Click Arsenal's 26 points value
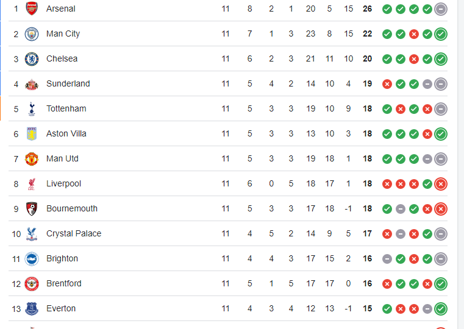Image resolution: width=464 pixels, height=329 pixels. (367, 9)
